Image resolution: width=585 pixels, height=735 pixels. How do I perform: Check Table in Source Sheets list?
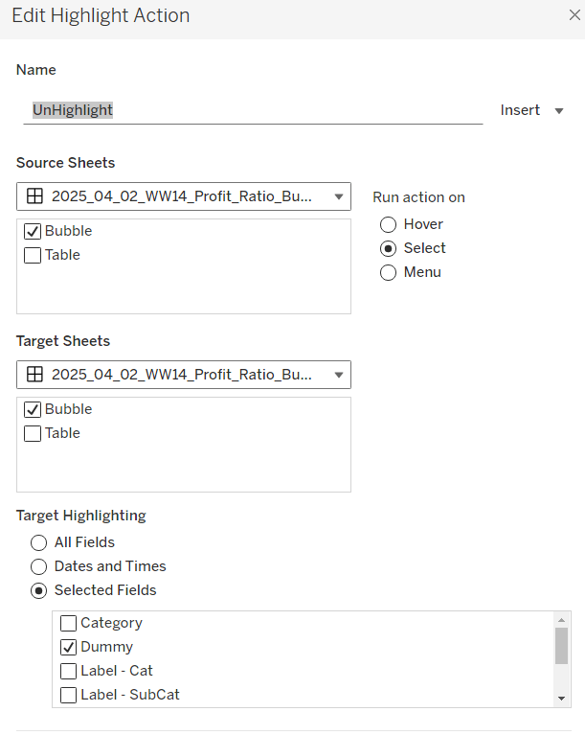click(x=33, y=255)
